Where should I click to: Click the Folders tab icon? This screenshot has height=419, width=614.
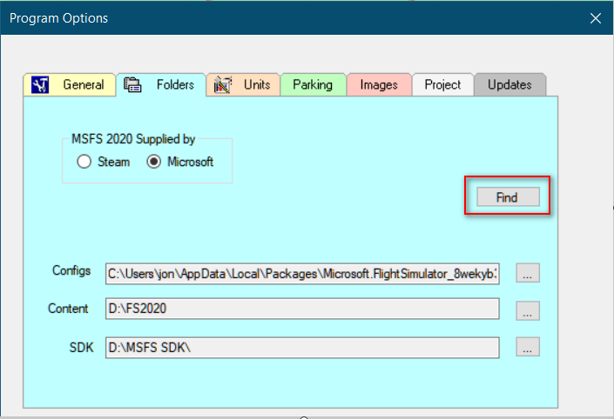pyautogui.click(x=132, y=84)
